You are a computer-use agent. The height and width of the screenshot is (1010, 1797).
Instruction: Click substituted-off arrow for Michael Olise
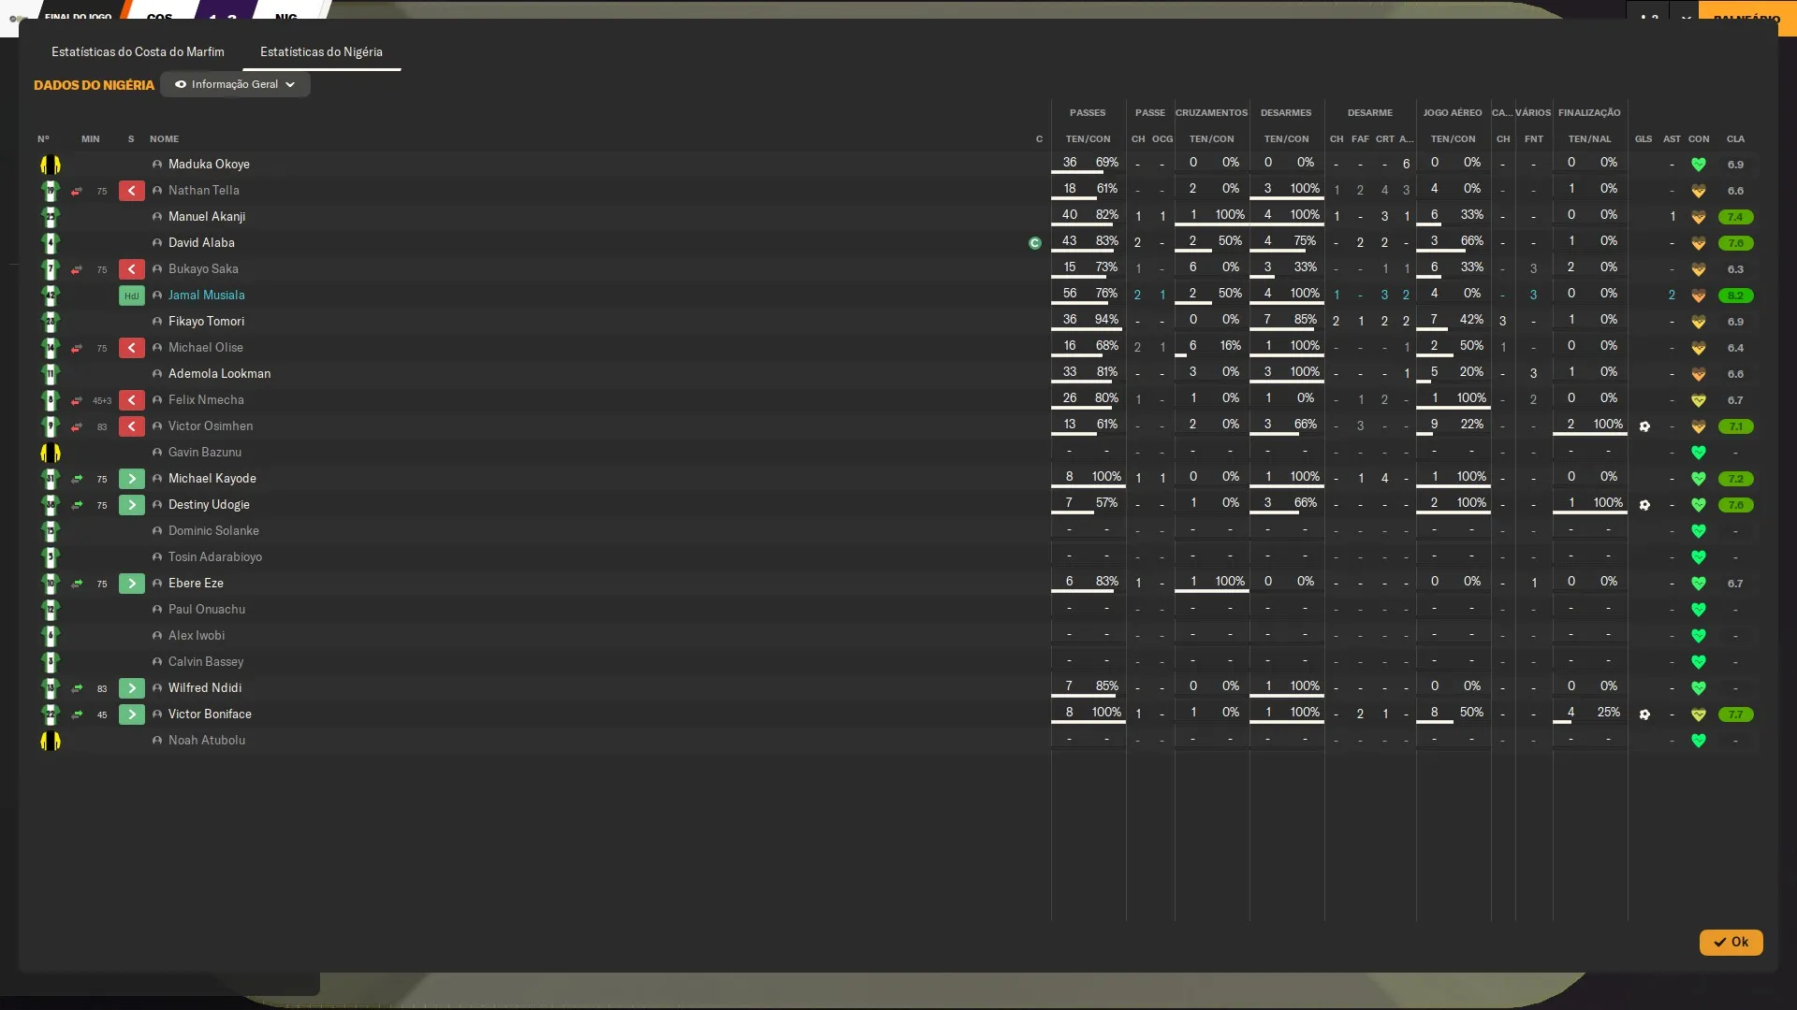pos(131,348)
